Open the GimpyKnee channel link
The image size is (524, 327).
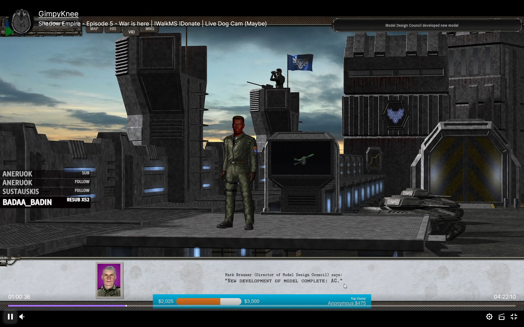58,14
